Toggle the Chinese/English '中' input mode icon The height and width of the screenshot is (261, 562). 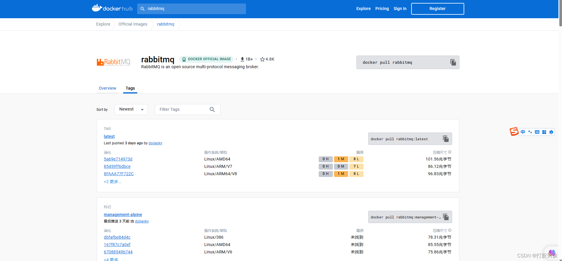click(x=523, y=132)
